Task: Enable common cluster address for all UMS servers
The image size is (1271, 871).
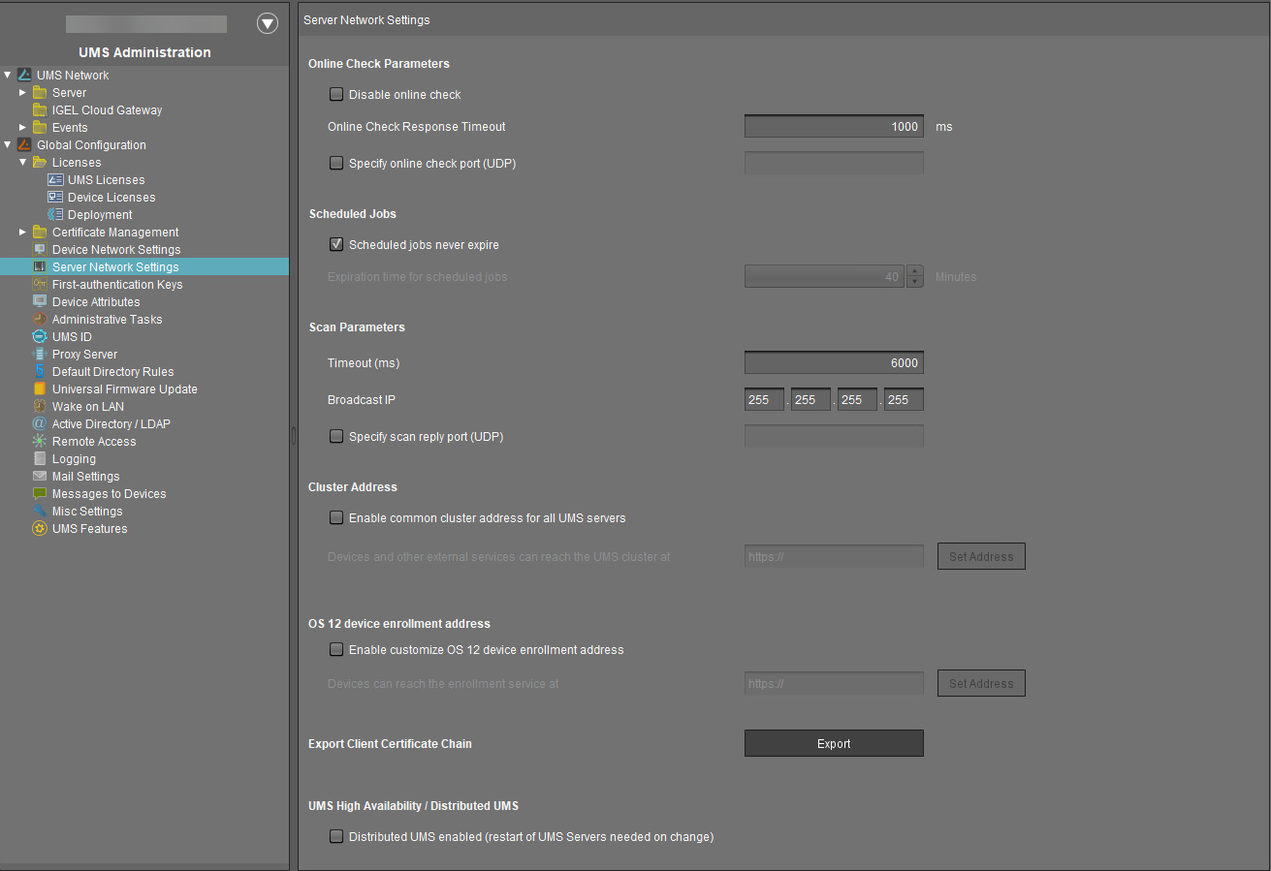Action: 335,517
